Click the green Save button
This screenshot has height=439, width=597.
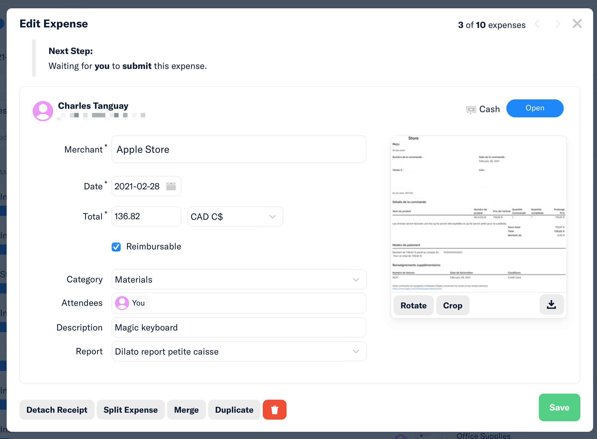559,407
